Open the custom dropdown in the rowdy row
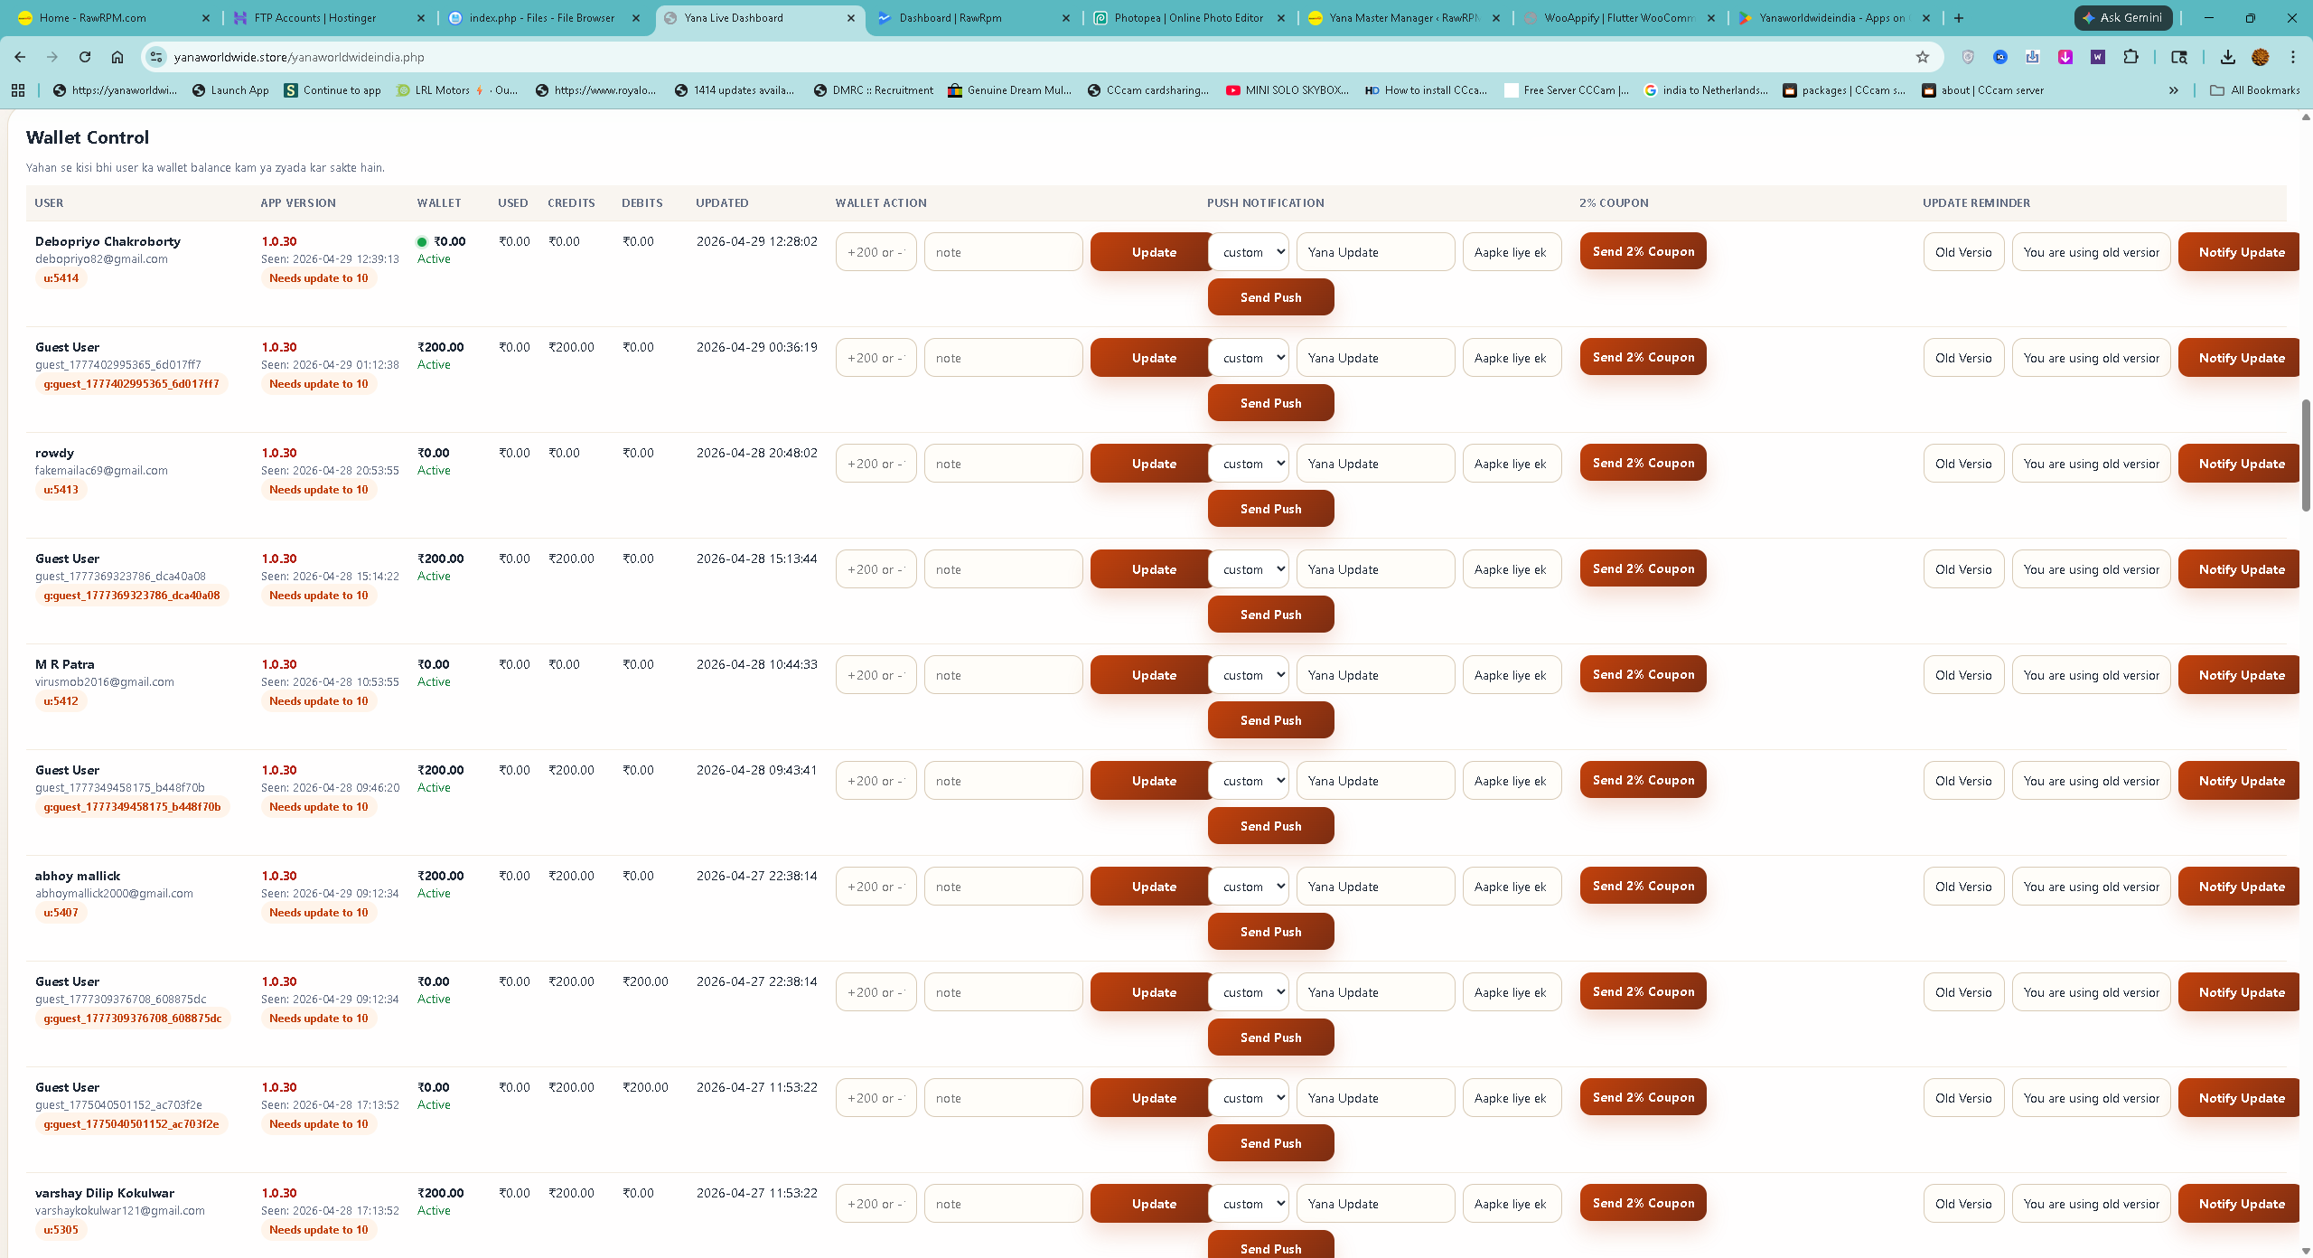2313x1258 pixels. pos(1248,463)
